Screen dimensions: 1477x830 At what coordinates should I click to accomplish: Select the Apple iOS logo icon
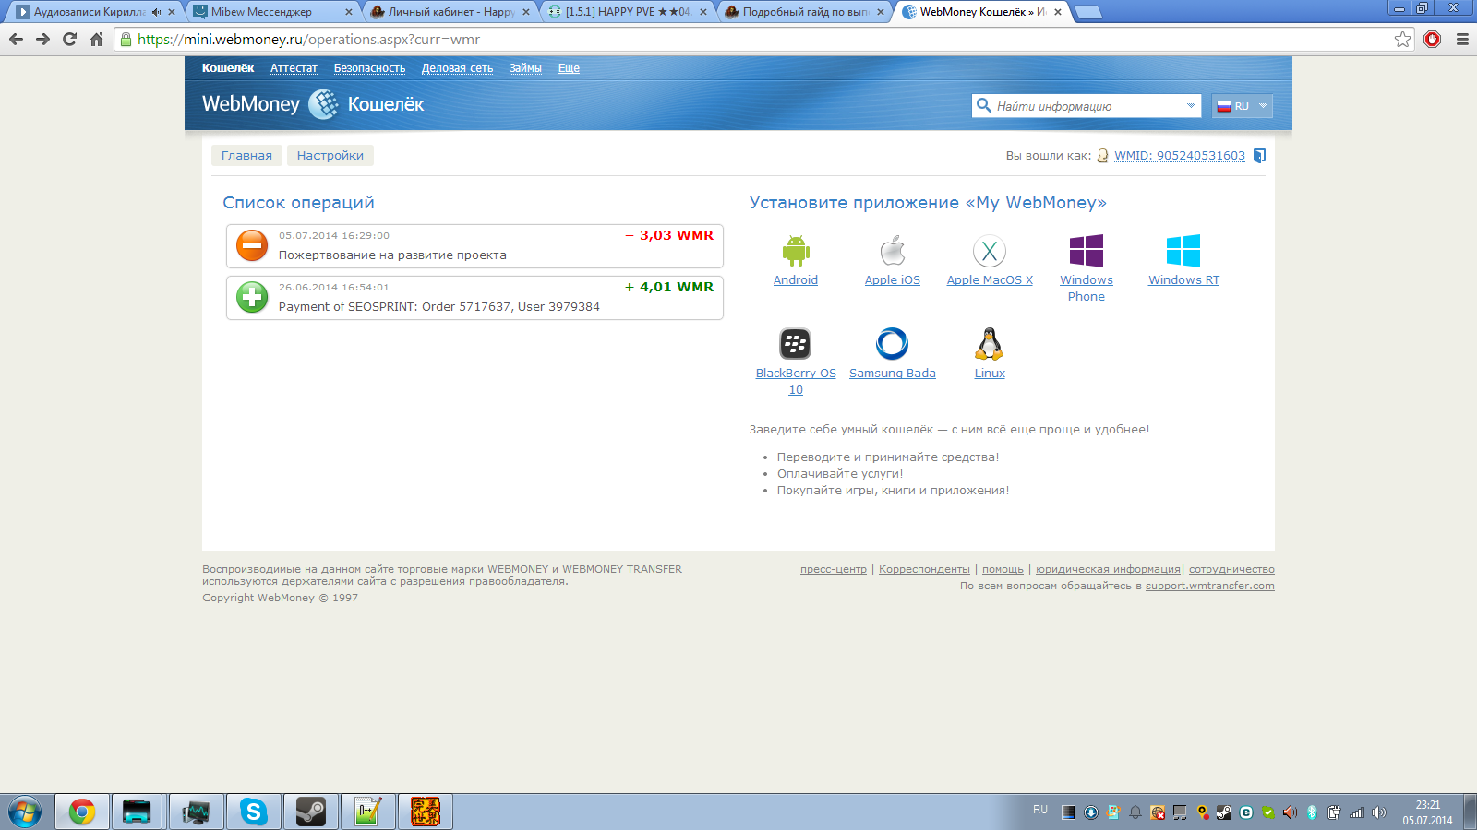893,251
